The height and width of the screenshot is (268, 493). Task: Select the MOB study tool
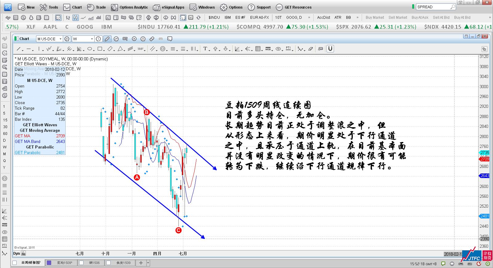pos(268,49)
